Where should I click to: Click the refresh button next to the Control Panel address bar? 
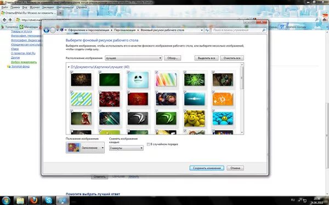click(x=207, y=30)
